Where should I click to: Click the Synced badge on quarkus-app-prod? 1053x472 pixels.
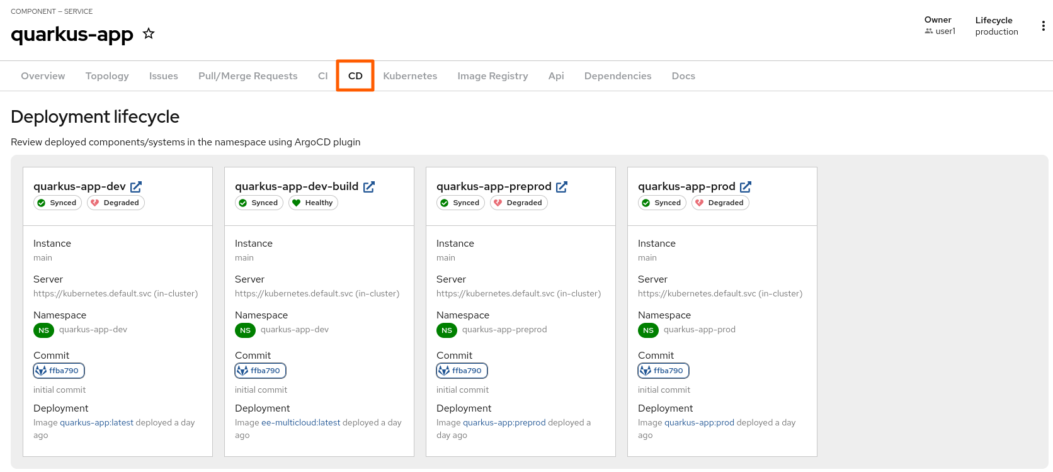tap(662, 203)
